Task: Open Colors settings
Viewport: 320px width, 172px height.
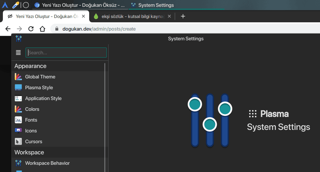Action: pos(60,109)
